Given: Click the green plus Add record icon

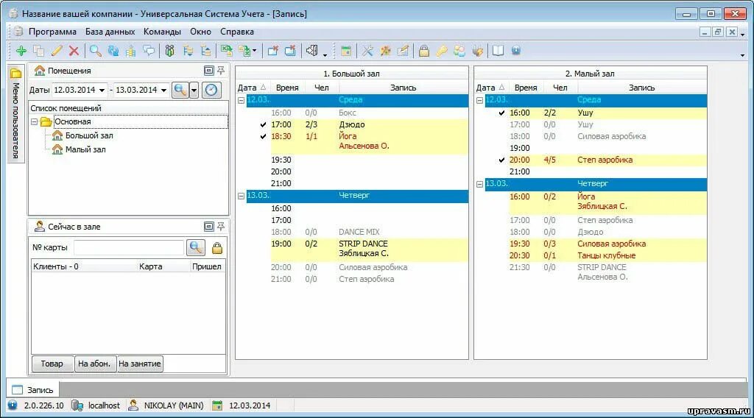Looking at the screenshot, I should [x=21, y=51].
